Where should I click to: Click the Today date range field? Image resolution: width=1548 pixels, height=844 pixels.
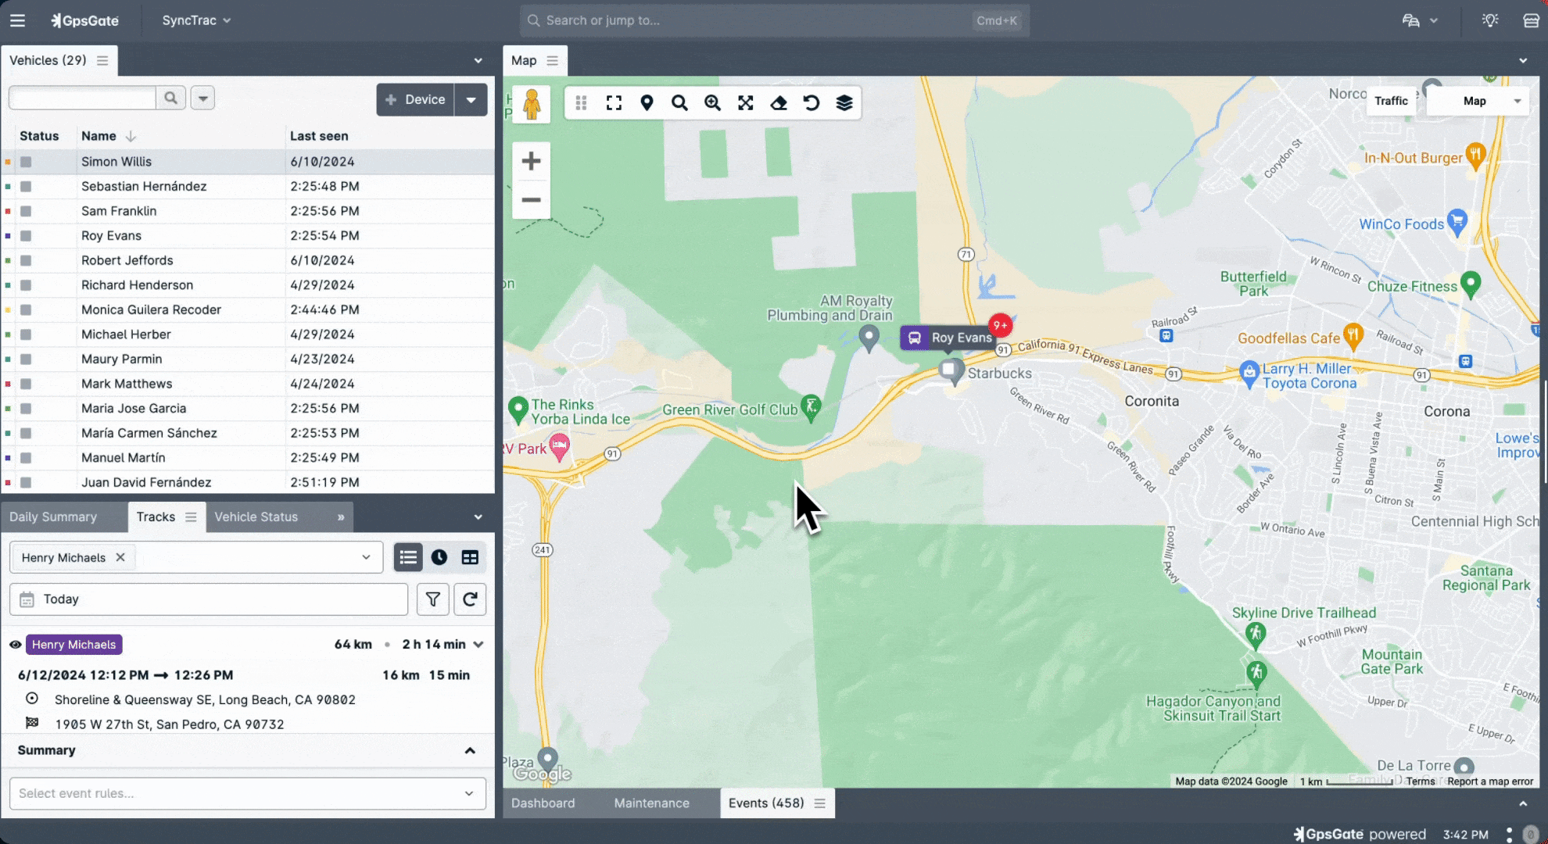click(x=209, y=599)
